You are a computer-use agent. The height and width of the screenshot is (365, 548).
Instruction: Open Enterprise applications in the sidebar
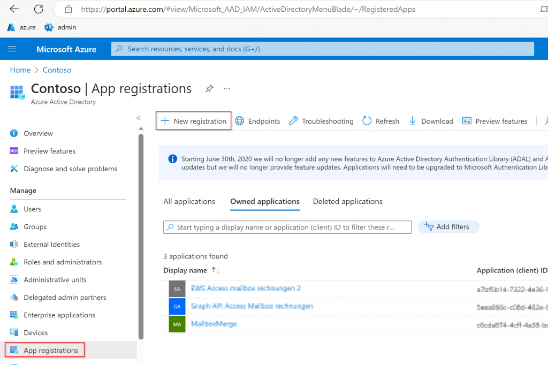point(59,315)
